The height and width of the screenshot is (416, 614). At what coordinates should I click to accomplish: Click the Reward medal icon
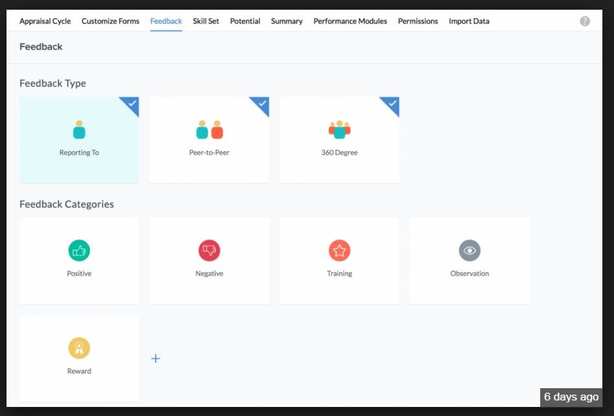click(79, 348)
